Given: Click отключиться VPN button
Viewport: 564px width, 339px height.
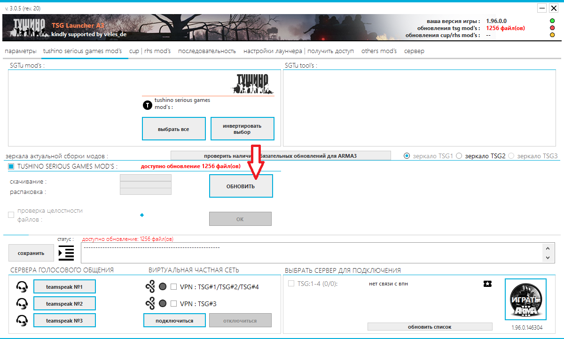Looking at the screenshot, I should click(x=240, y=321).
